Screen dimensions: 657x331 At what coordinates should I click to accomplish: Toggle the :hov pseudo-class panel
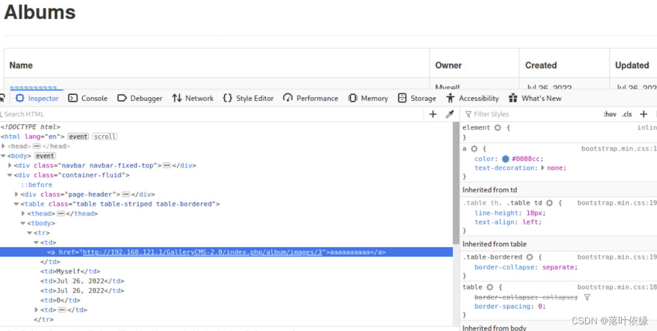click(x=610, y=114)
